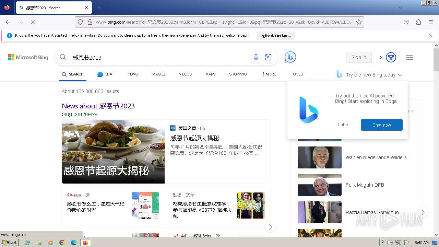Click the Chat now button
439x247 pixels.
(x=382, y=125)
